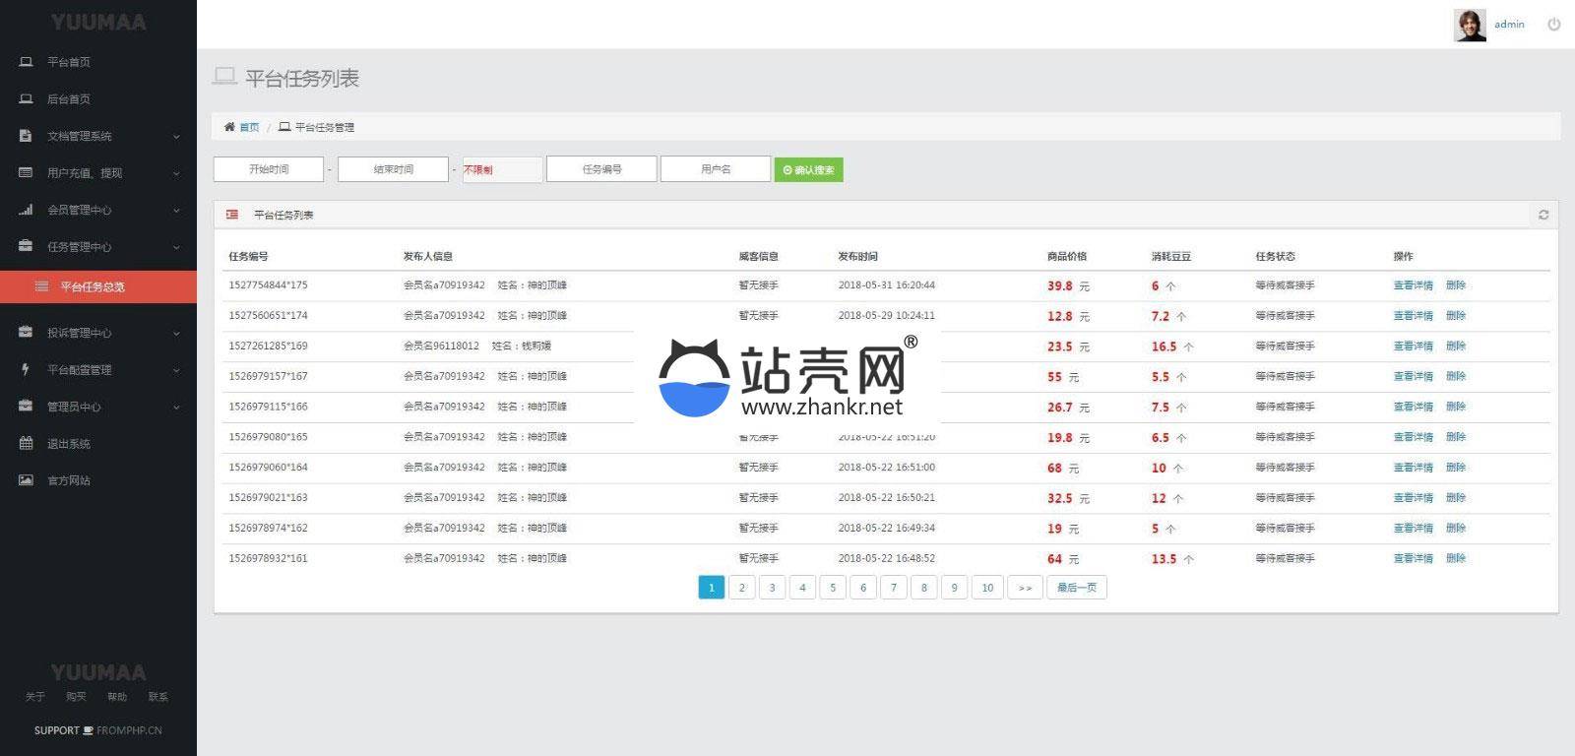Click the home icon in the breadcrumb

[x=229, y=127]
